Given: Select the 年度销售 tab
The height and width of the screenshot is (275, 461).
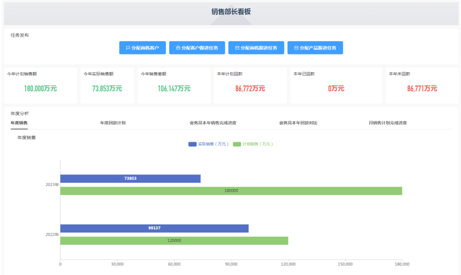Looking at the screenshot, I should click(19, 123).
